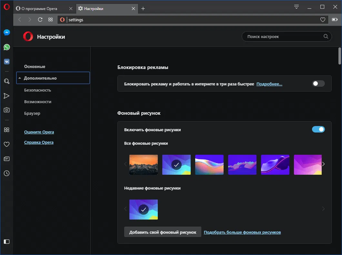Close the 'О программе Opera' tab
The height and width of the screenshot is (255, 342).
71,8
